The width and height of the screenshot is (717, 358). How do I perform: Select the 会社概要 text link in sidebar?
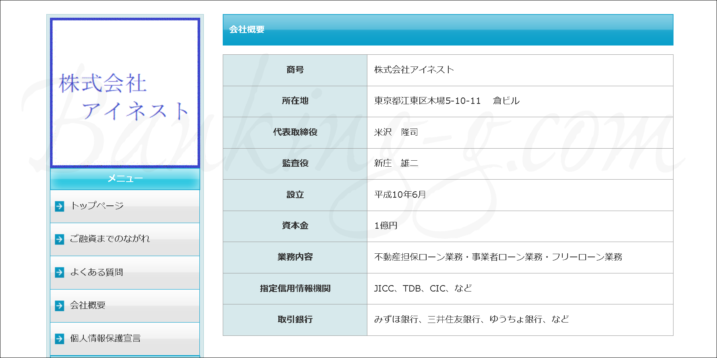coord(88,305)
